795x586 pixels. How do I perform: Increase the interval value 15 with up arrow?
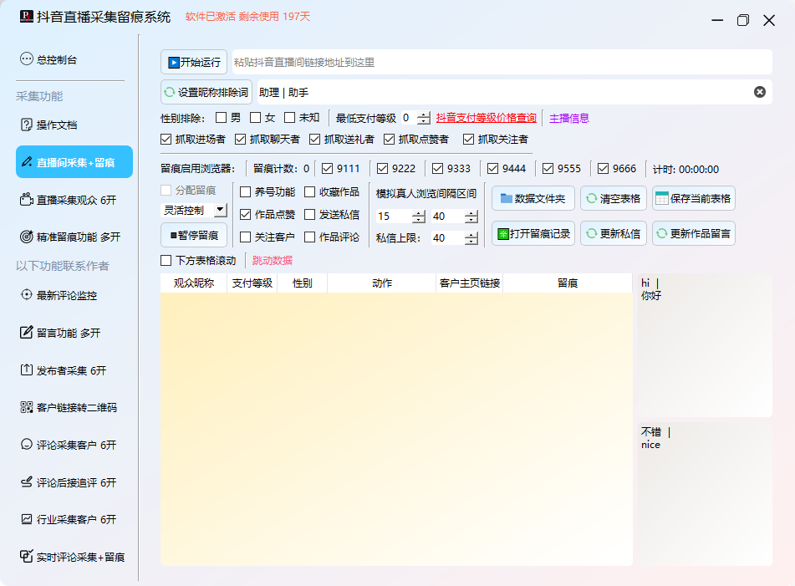point(418,213)
